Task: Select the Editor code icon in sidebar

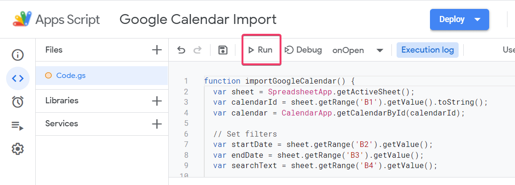Action: (18, 78)
